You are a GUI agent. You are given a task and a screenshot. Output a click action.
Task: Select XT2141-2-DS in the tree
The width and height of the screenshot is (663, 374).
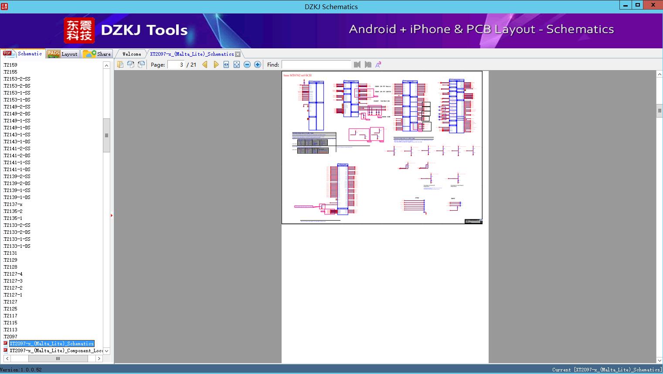point(17,155)
